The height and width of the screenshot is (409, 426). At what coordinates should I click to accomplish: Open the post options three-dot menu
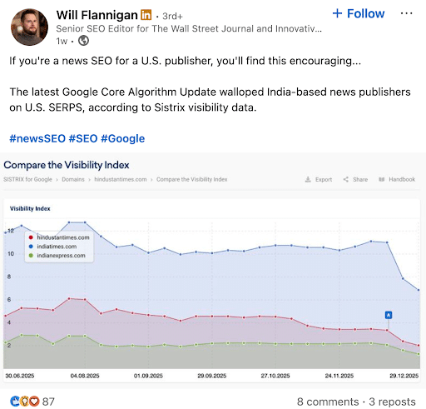406,13
